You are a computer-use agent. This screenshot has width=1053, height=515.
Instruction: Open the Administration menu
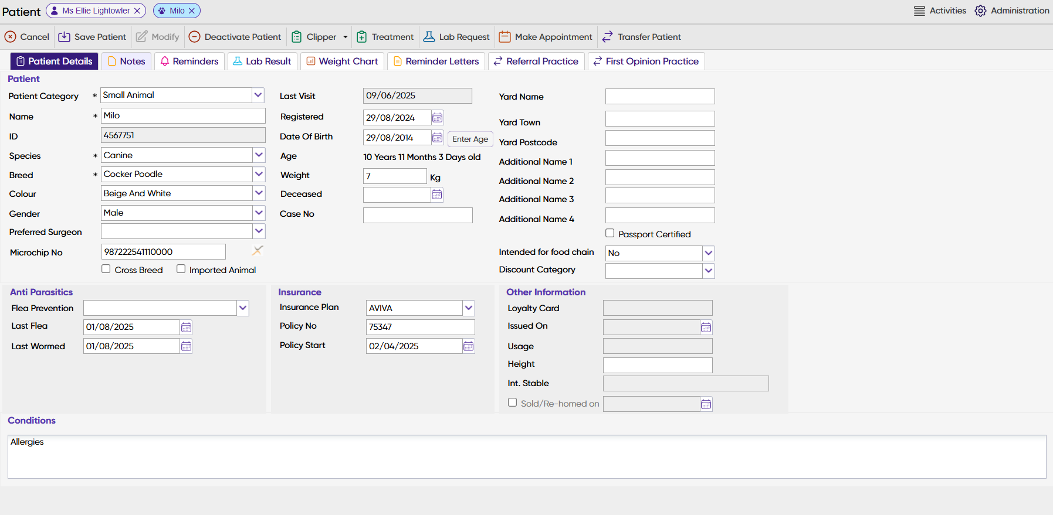click(x=1012, y=11)
